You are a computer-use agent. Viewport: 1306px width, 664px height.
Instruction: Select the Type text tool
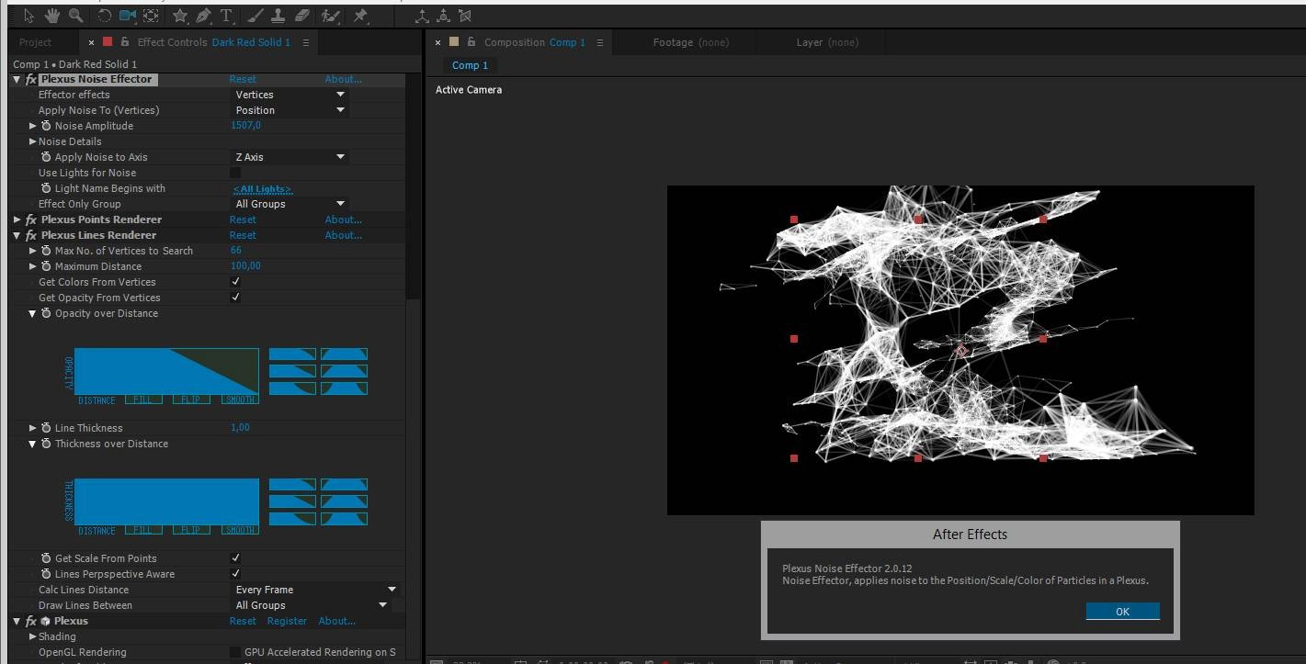226,16
